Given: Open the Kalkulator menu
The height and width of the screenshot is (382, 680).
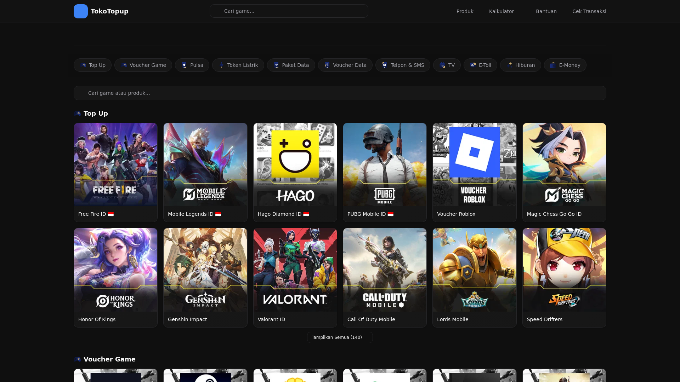Looking at the screenshot, I should (x=501, y=11).
